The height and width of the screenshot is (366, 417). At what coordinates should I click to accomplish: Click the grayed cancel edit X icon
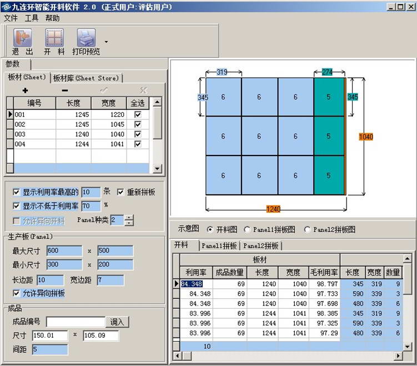144,91
